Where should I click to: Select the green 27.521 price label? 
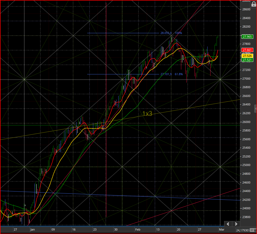(247, 60)
